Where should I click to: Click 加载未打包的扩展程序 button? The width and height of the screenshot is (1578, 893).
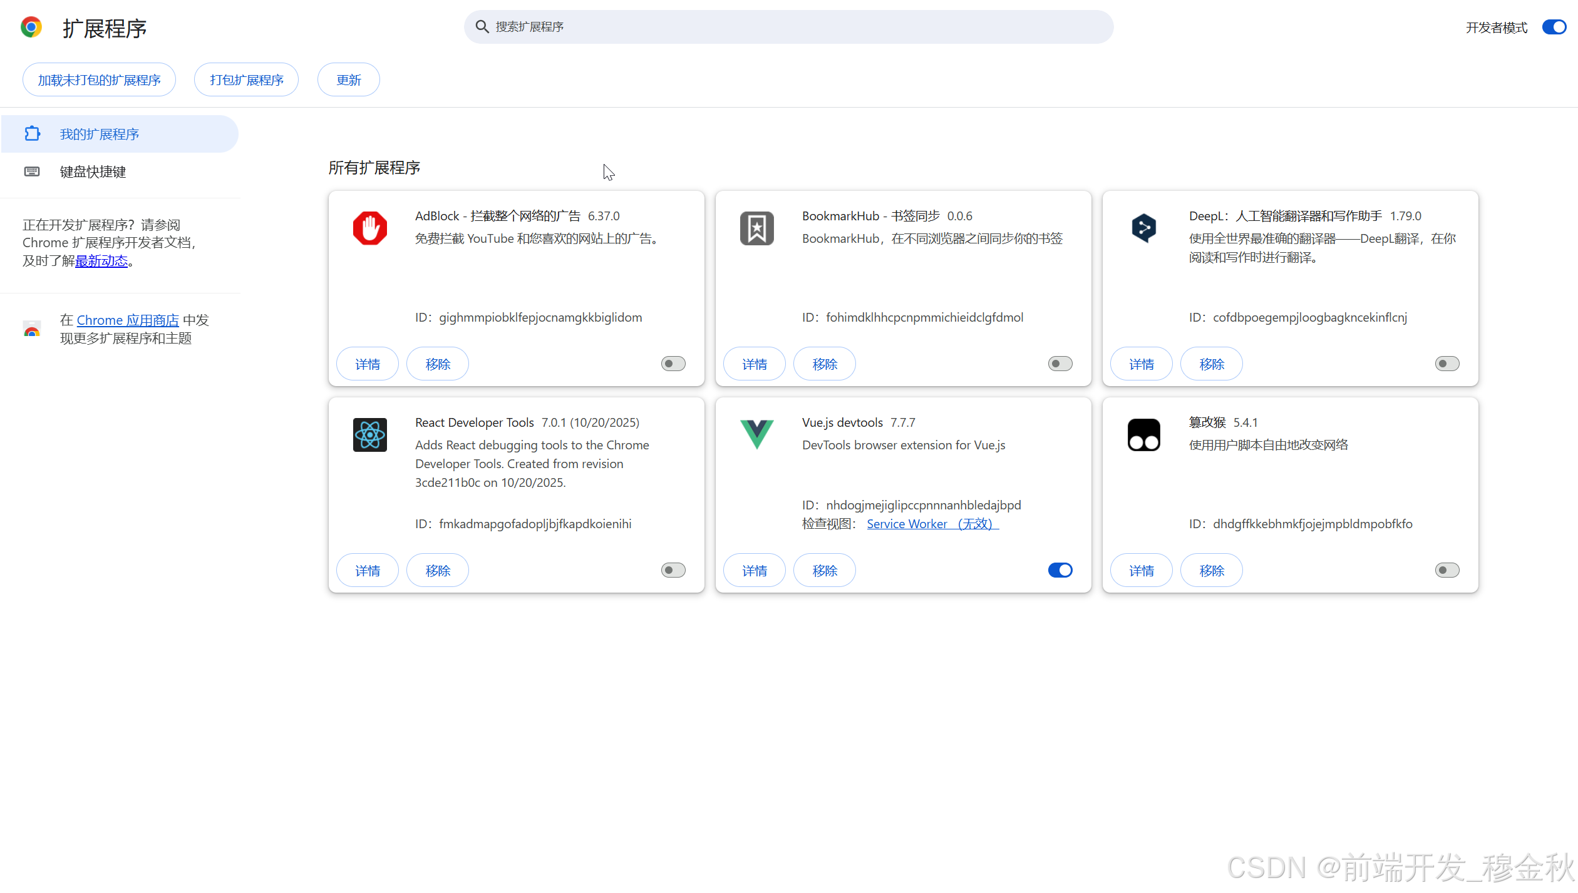[x=99, y=80]
